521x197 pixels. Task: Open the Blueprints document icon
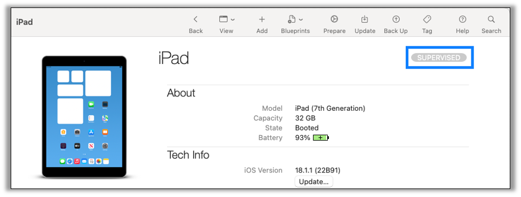pos(292,19)
